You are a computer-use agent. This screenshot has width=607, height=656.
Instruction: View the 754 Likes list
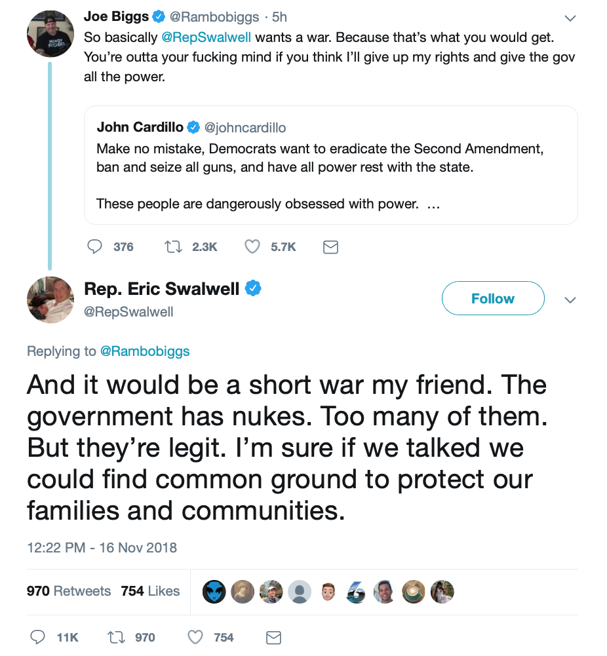150,590
